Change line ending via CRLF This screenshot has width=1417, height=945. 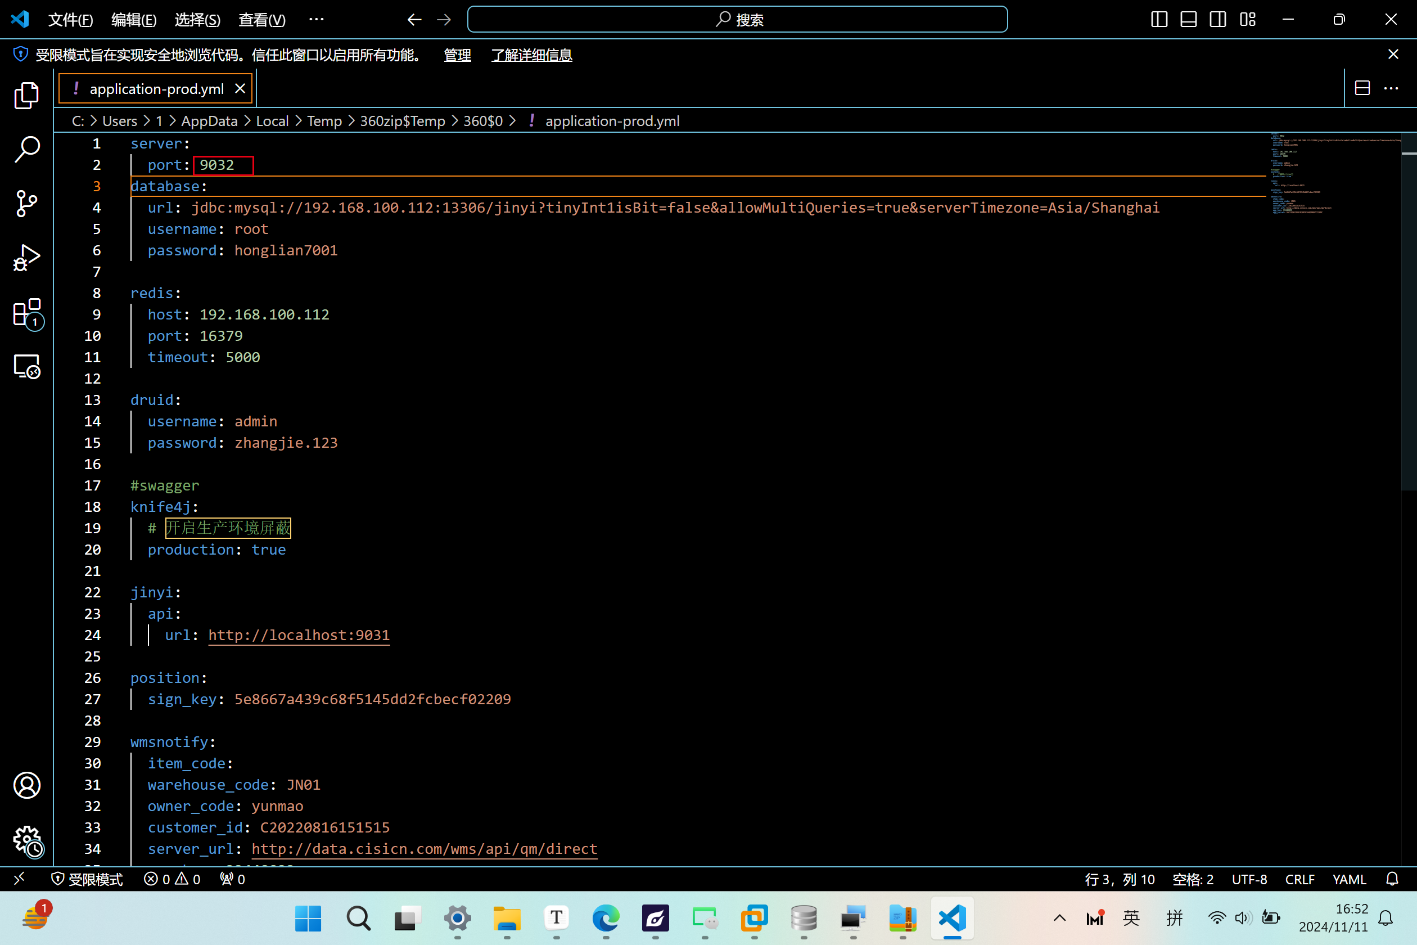(x=1299, y=879)
